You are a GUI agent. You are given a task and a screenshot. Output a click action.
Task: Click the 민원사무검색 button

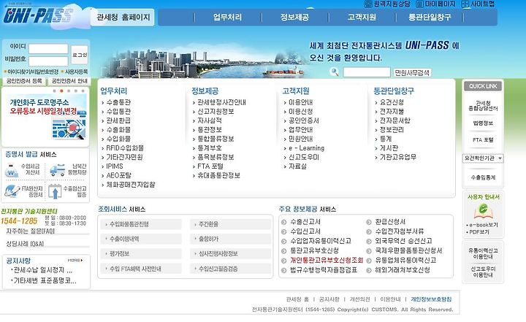tap(412, 72)
